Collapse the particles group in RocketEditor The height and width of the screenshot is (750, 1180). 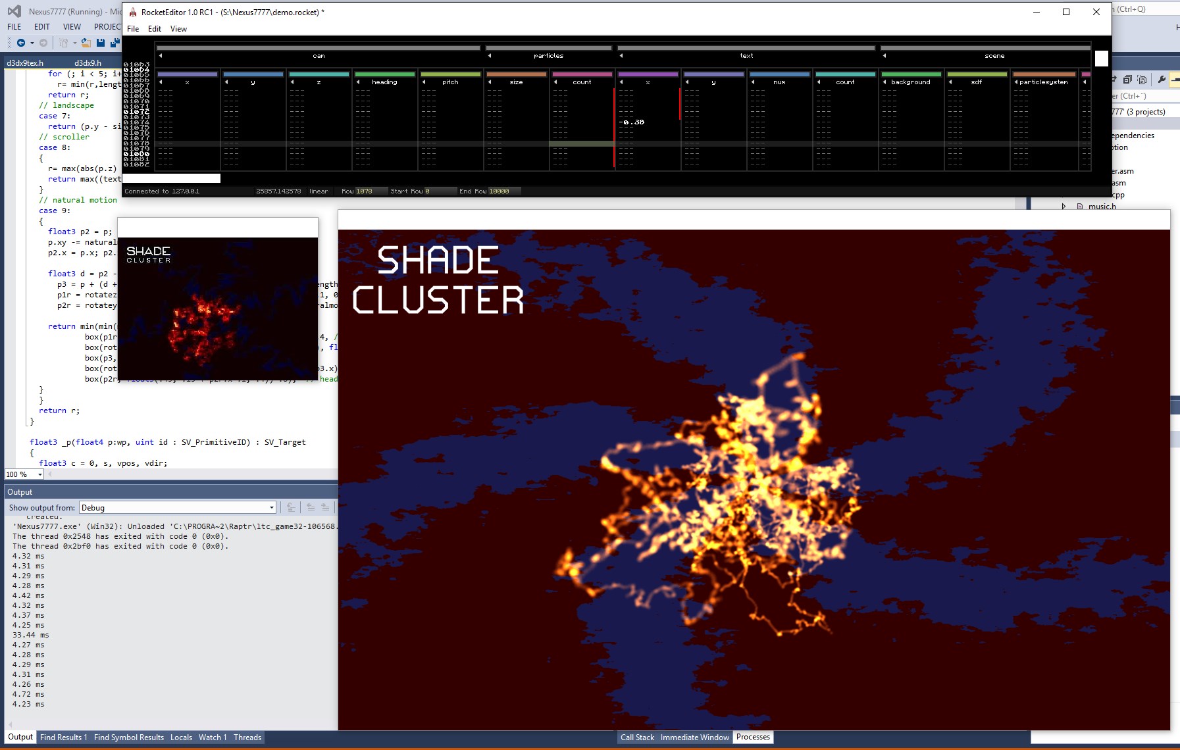pos(490,56)
